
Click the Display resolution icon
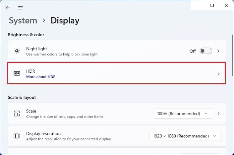click(17, 136)
